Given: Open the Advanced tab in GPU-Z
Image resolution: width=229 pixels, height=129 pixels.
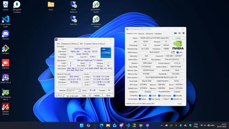Looking at the screenshot, I should tap(149, 34).
